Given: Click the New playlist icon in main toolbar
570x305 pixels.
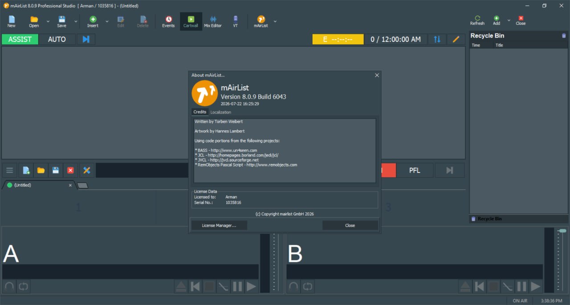Looking at the screenshot, I should tap(12, 19).
